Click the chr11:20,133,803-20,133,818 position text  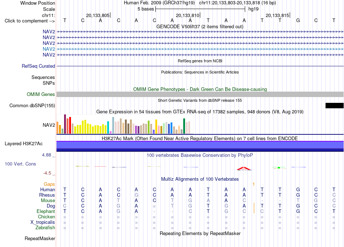pyautogui.click(x=238, y=3)
